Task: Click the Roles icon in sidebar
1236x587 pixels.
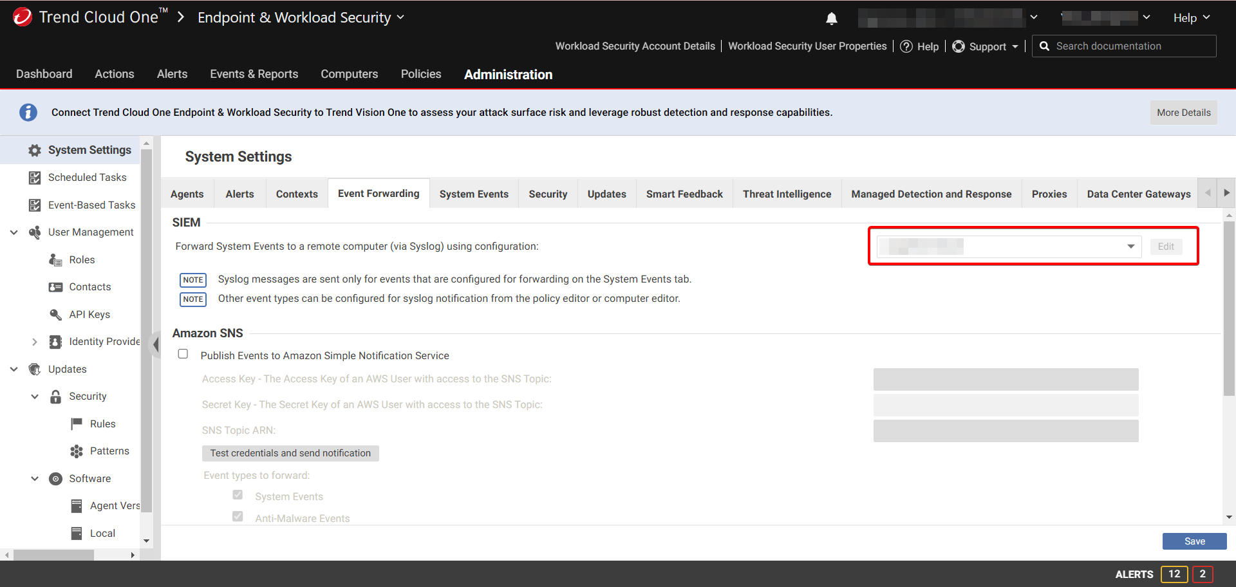Action: (x=56, y=260)
